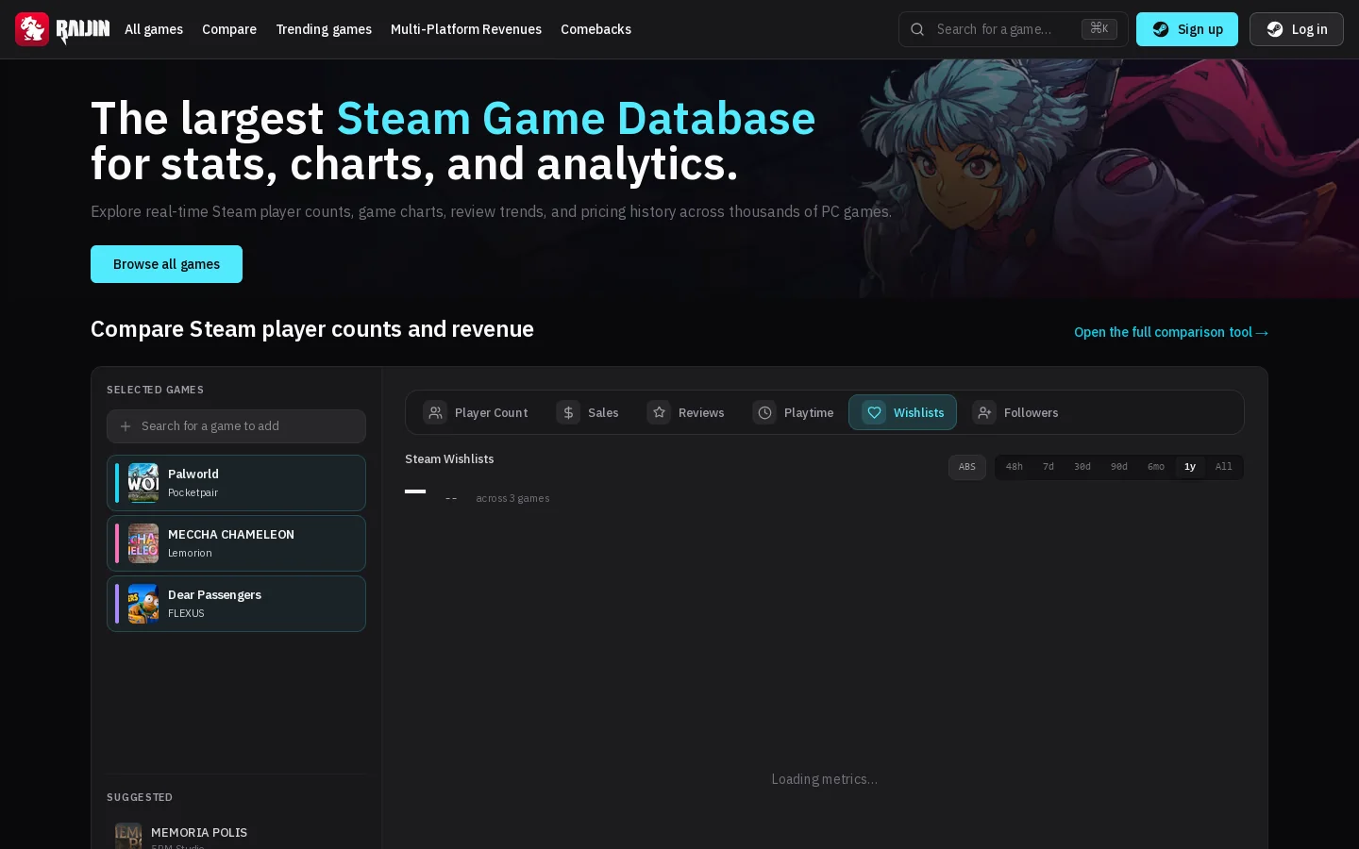This screenshot has height=849, width=1359.
Task: Click the MEMORIA POLIS suggested game
Action: coord(236,836)
